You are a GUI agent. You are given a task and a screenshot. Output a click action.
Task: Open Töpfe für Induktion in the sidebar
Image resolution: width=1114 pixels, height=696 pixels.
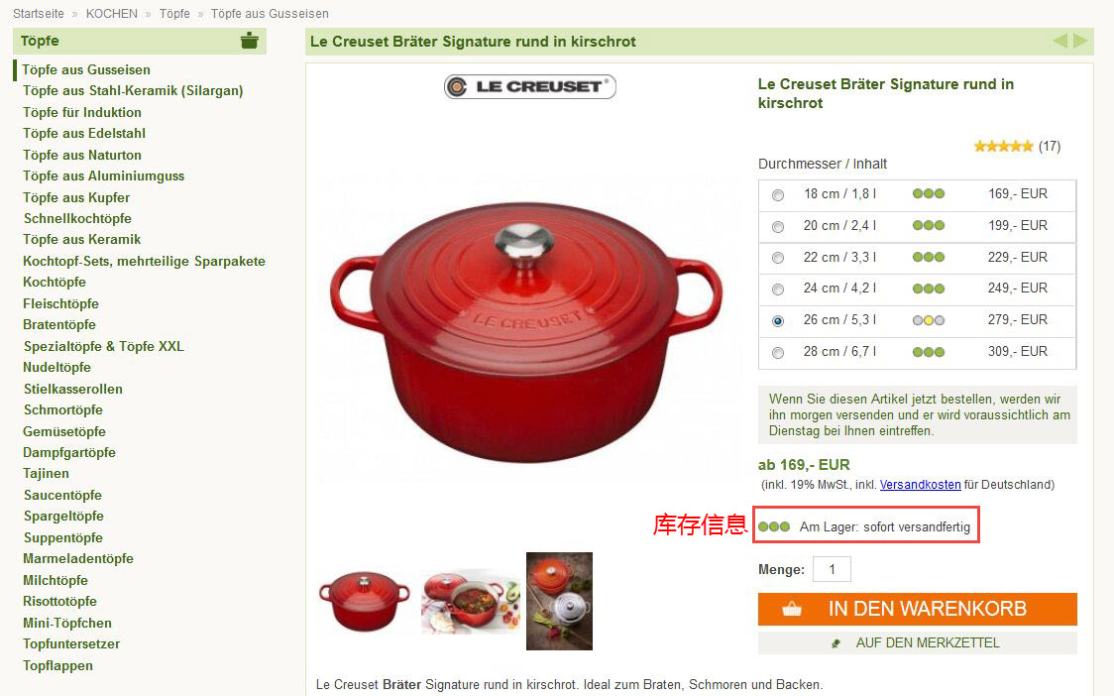click(82, 112)
